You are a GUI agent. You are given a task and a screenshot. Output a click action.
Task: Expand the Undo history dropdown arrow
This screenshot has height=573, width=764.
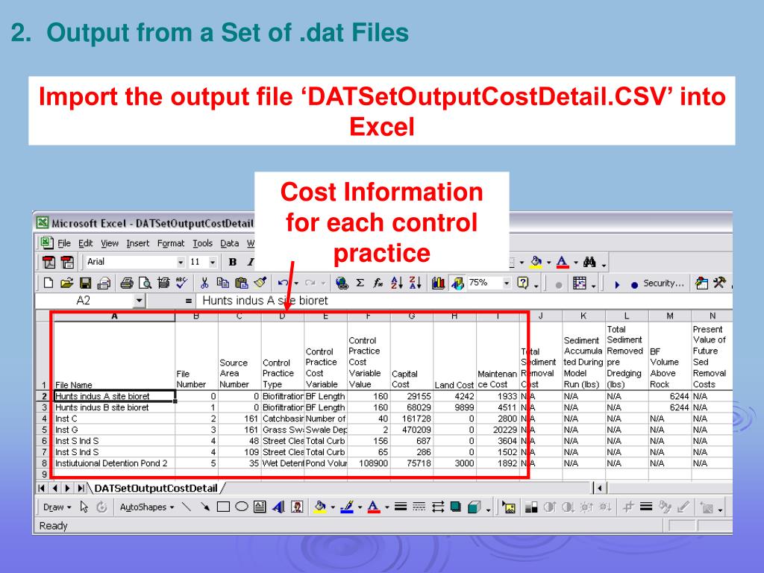[296, 283]
